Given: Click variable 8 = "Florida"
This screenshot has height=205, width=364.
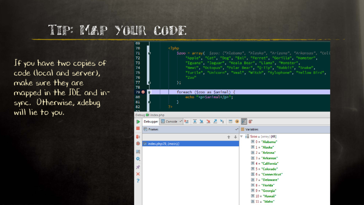Looking at the screenshot, I should [263, 185].
